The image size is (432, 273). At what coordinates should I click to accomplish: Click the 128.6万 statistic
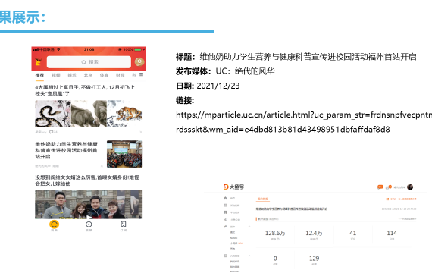coord(275,233)
